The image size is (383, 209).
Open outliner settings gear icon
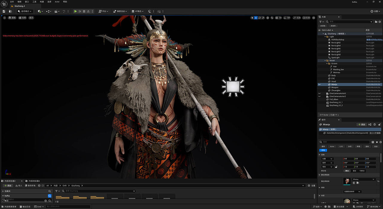coord(380,22)
